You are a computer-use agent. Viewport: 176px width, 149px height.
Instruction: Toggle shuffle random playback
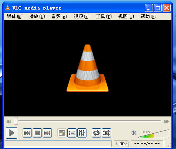coord(106,133)
